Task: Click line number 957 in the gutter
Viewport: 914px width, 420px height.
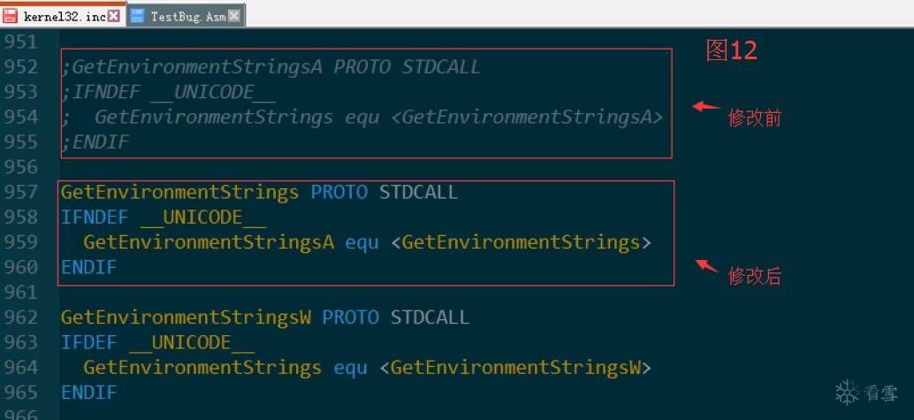Action: 21,192
